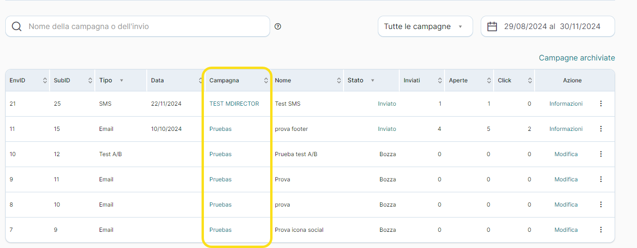637x248 pixels.
Task: Open three-dot menu for Prova icona social row
Action: (x=600, y=230)
